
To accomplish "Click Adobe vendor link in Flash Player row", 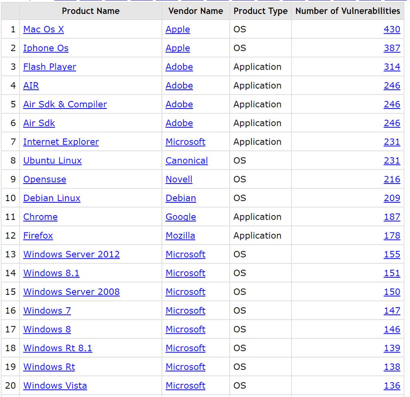I will coord(179,67).
